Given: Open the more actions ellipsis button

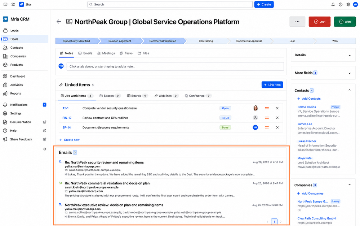Looking at the screenshot, I should click(297, 22).
